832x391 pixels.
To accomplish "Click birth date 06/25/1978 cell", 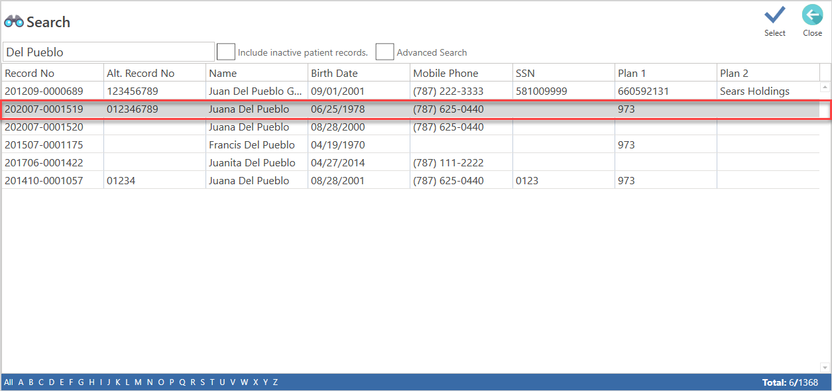I will click(x=359, y=109).
